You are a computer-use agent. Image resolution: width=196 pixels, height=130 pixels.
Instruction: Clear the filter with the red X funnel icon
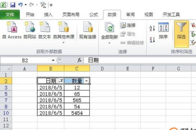(193, 25)
